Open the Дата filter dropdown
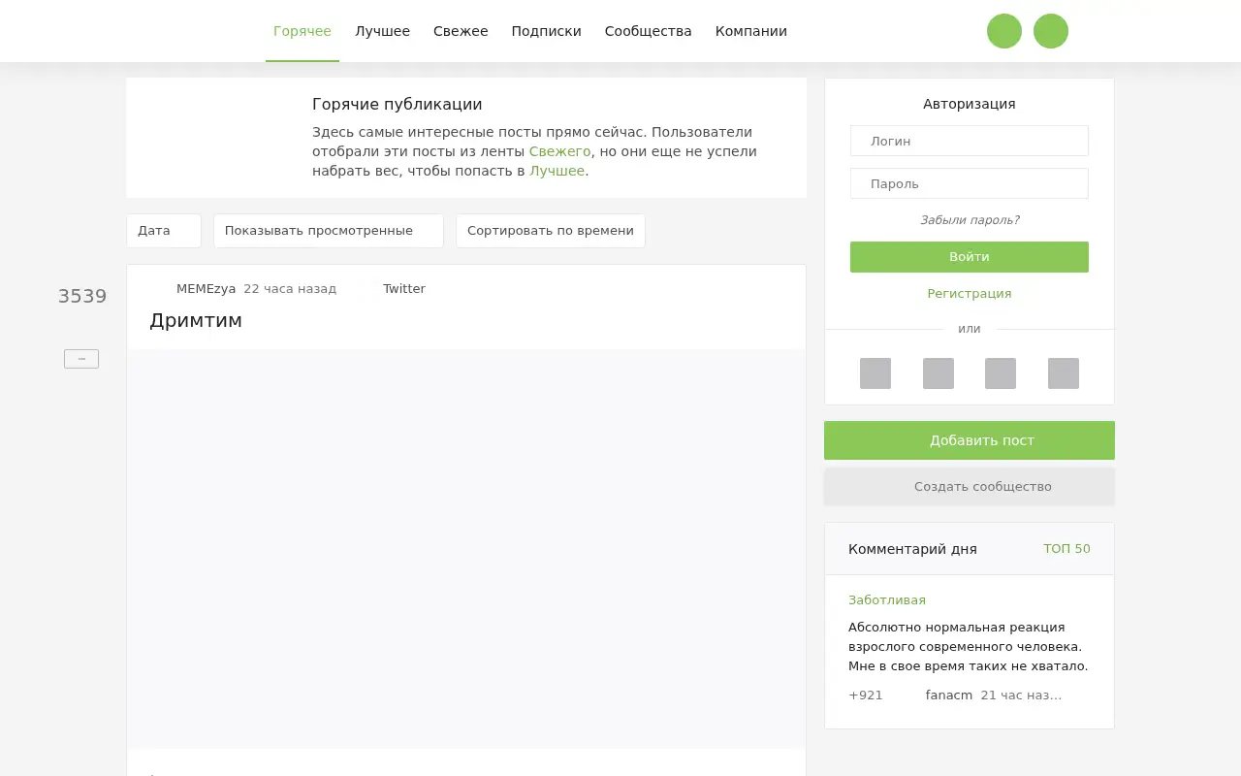This screenshot has width=1241, height=776. tap(164, 231)
